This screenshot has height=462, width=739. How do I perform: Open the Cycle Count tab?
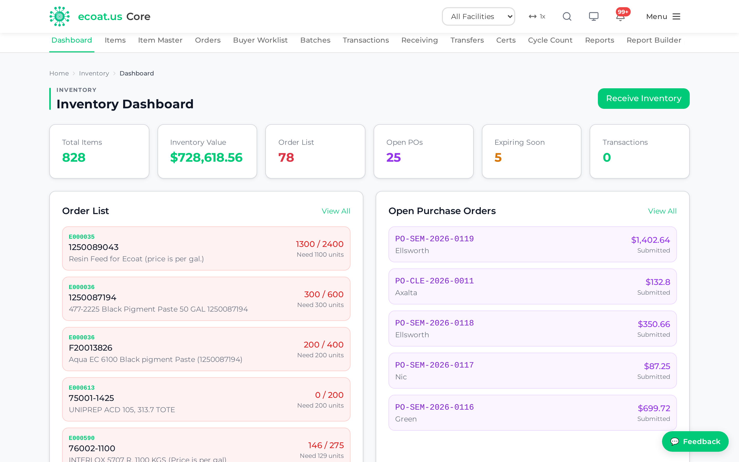click(550, 40)
